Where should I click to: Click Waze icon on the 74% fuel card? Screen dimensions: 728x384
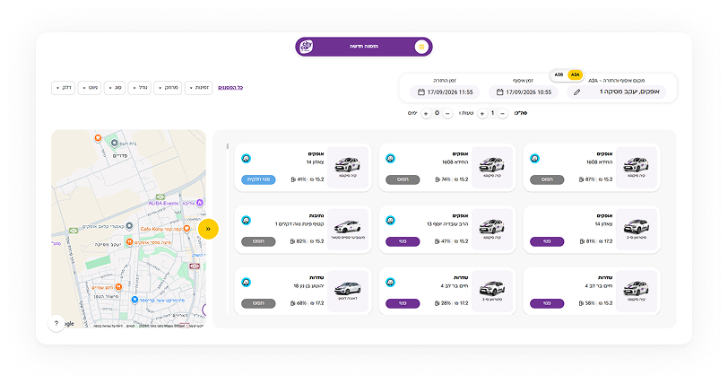391,159
